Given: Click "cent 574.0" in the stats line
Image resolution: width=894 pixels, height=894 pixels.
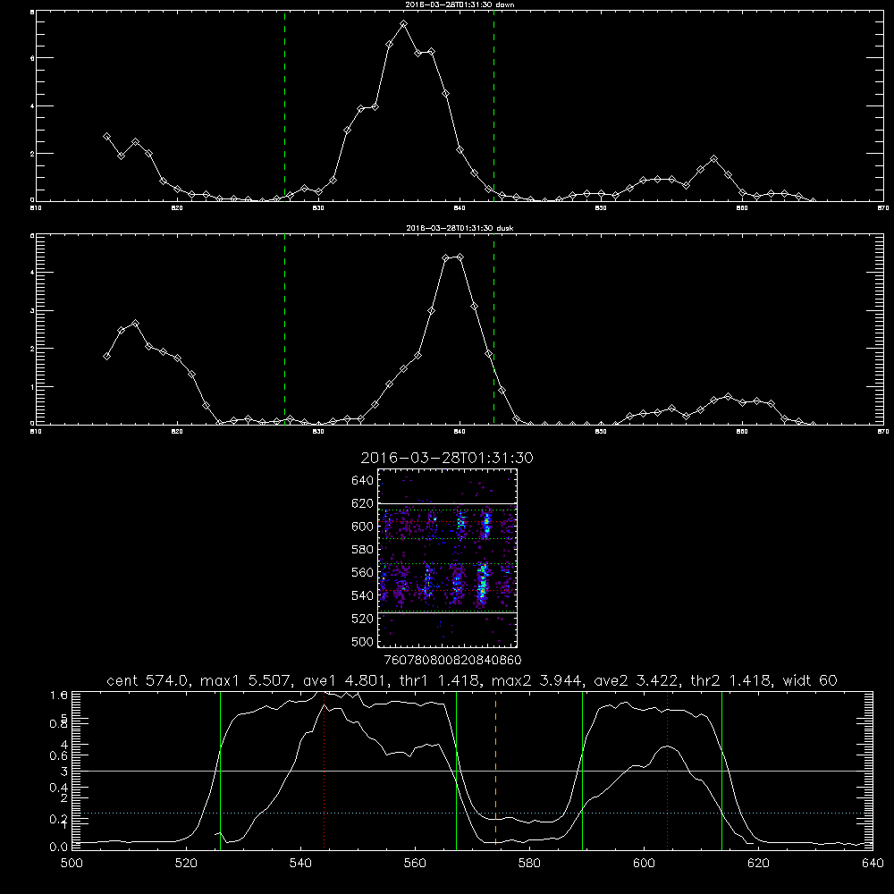Looking at the screenshot, I should [150, 680].
